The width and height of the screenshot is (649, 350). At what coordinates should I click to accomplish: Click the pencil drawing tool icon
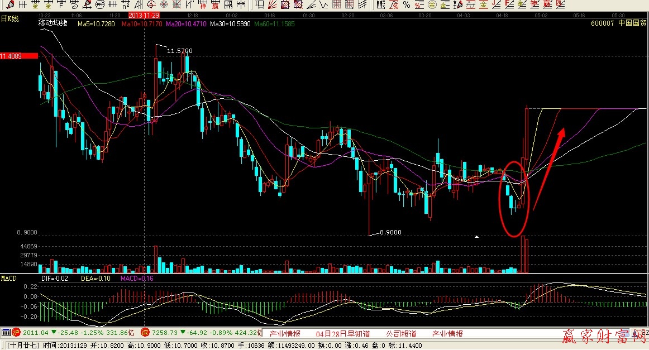pyautogui.click(x=9, y=4)
